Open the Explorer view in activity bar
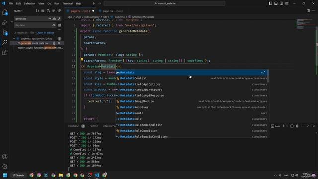This screenshot has width=318, height=179. pos(5,12)
